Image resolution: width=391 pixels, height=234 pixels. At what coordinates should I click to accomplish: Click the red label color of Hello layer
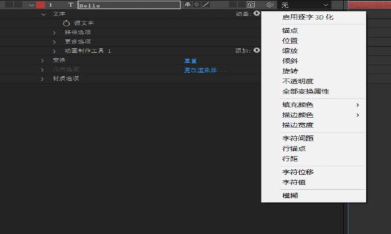point(40,5)
